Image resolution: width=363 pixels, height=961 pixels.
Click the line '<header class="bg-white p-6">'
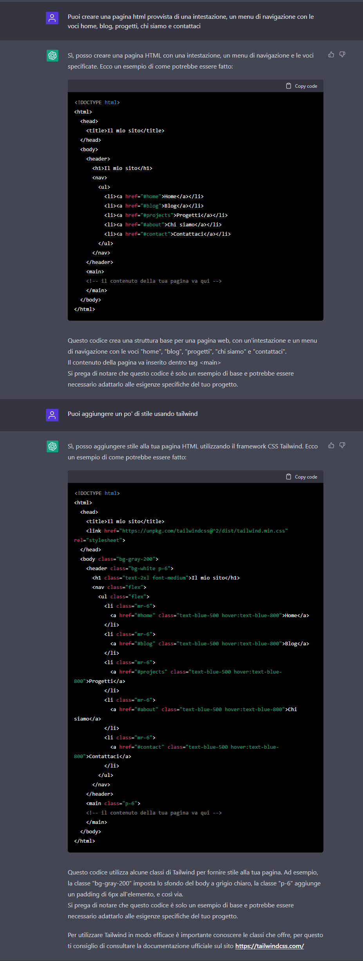[x=130, y=568]
